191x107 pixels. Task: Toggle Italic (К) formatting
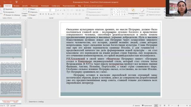tap(43, 14)
